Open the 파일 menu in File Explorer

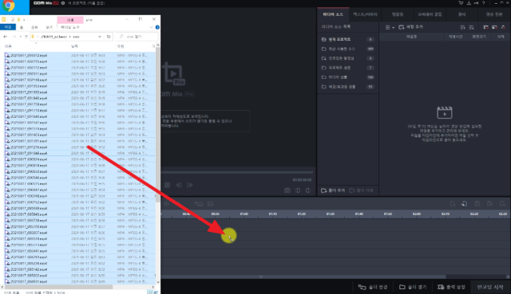click(8, 27)
